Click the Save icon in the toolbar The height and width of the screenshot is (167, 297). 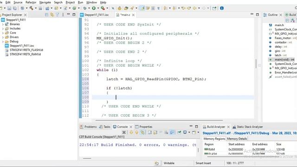pyautogui.click(x=9, y=8)
